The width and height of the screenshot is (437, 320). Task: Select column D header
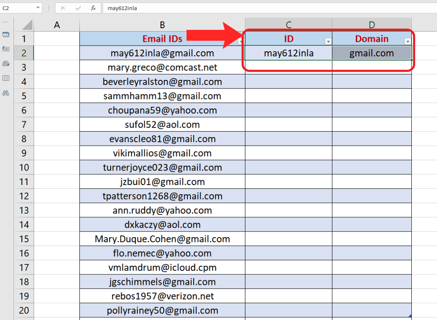tap(372, 25)
